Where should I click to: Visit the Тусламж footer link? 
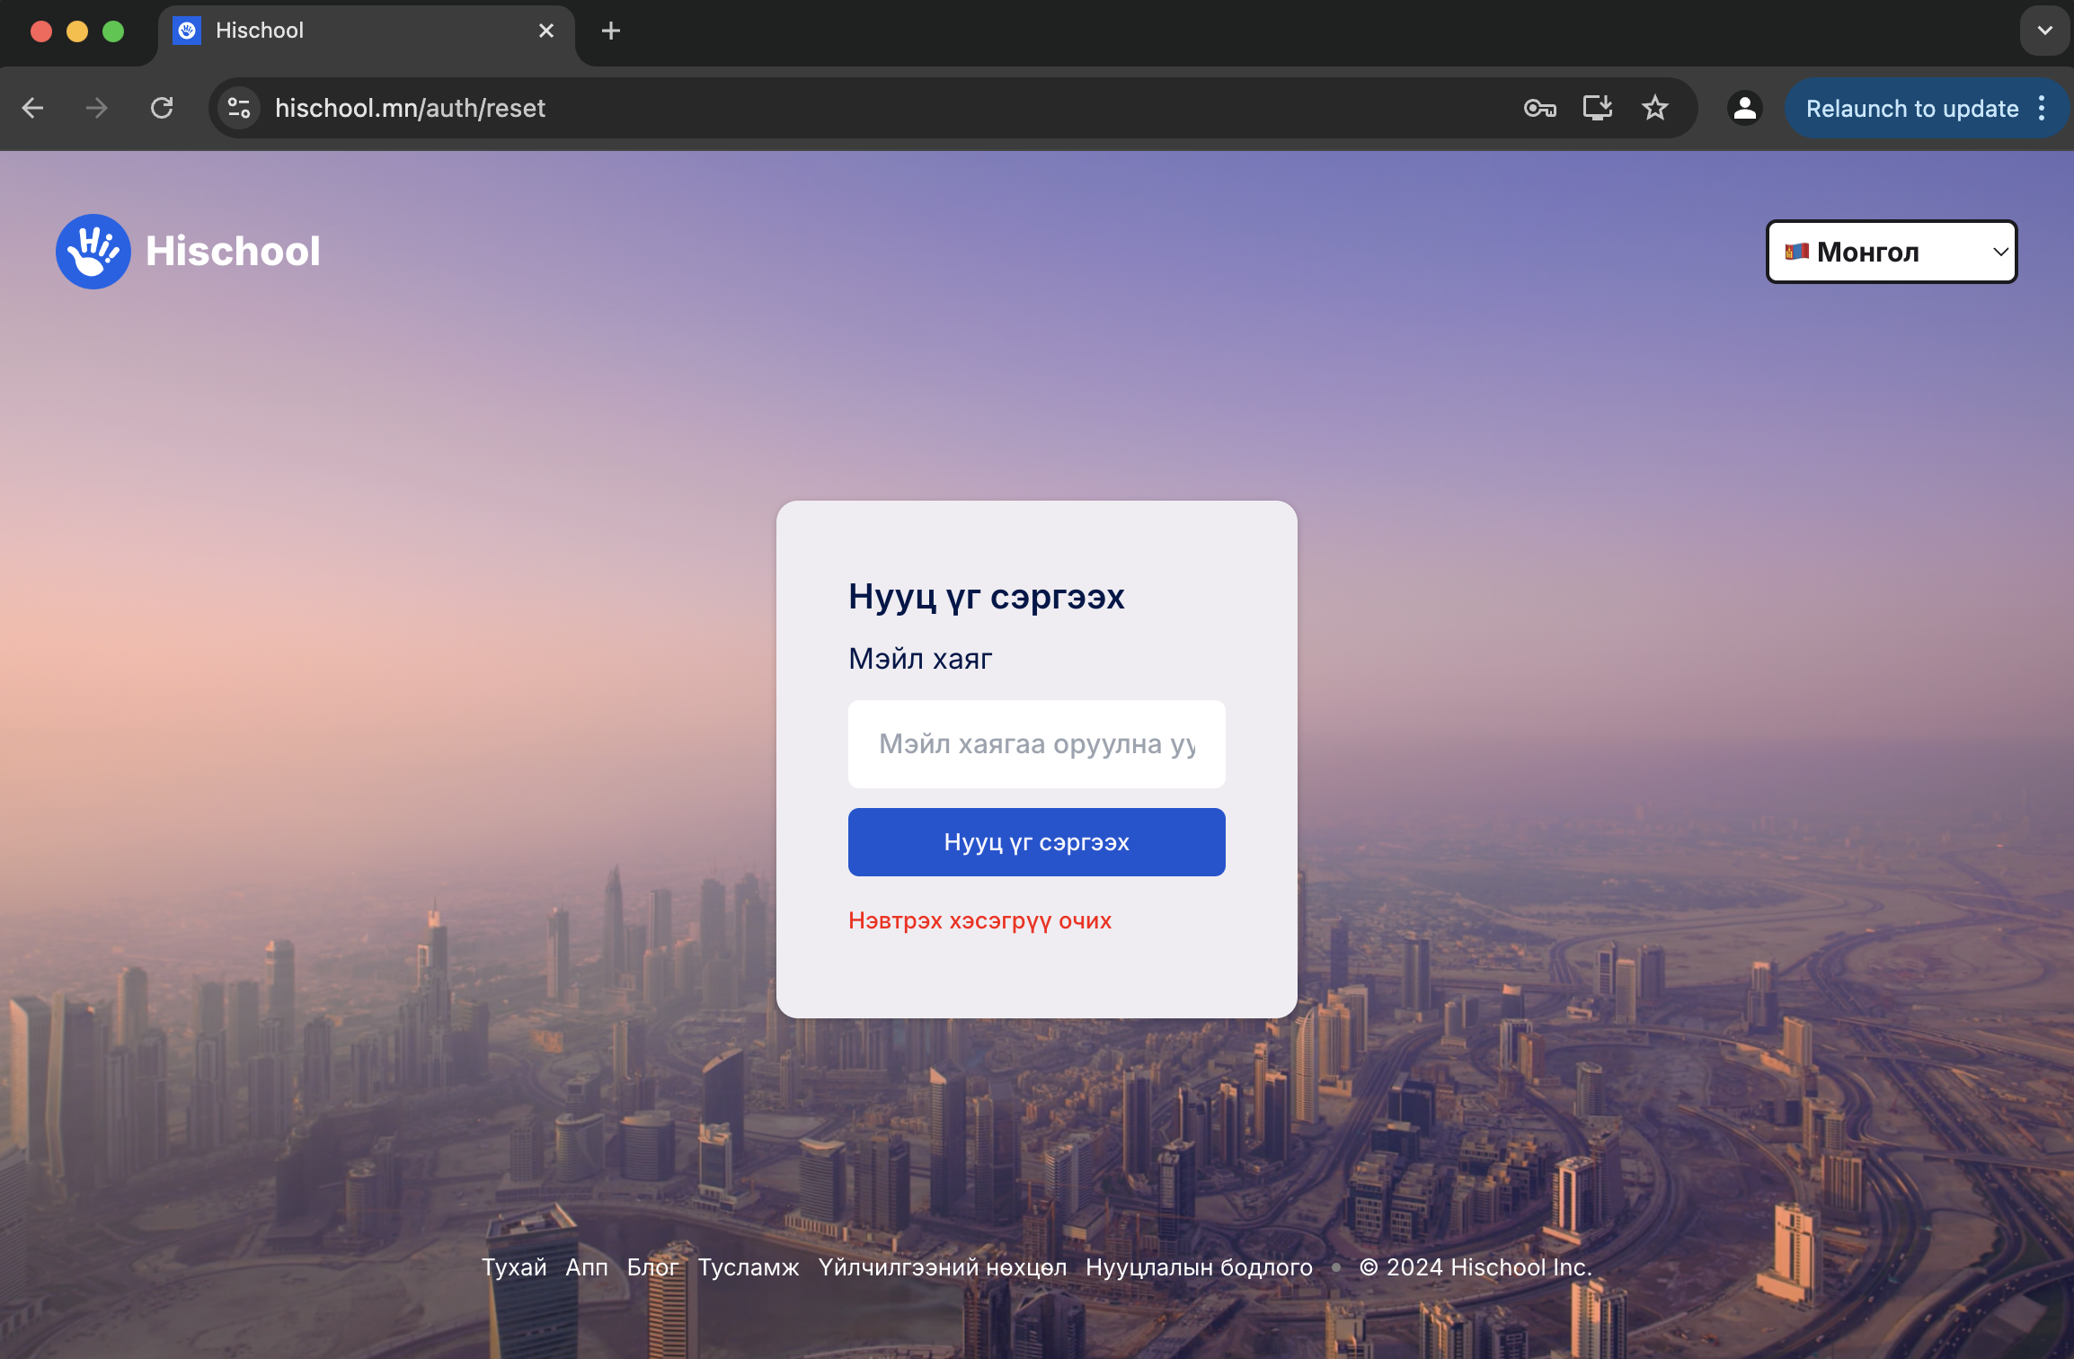coord(748,1267)
